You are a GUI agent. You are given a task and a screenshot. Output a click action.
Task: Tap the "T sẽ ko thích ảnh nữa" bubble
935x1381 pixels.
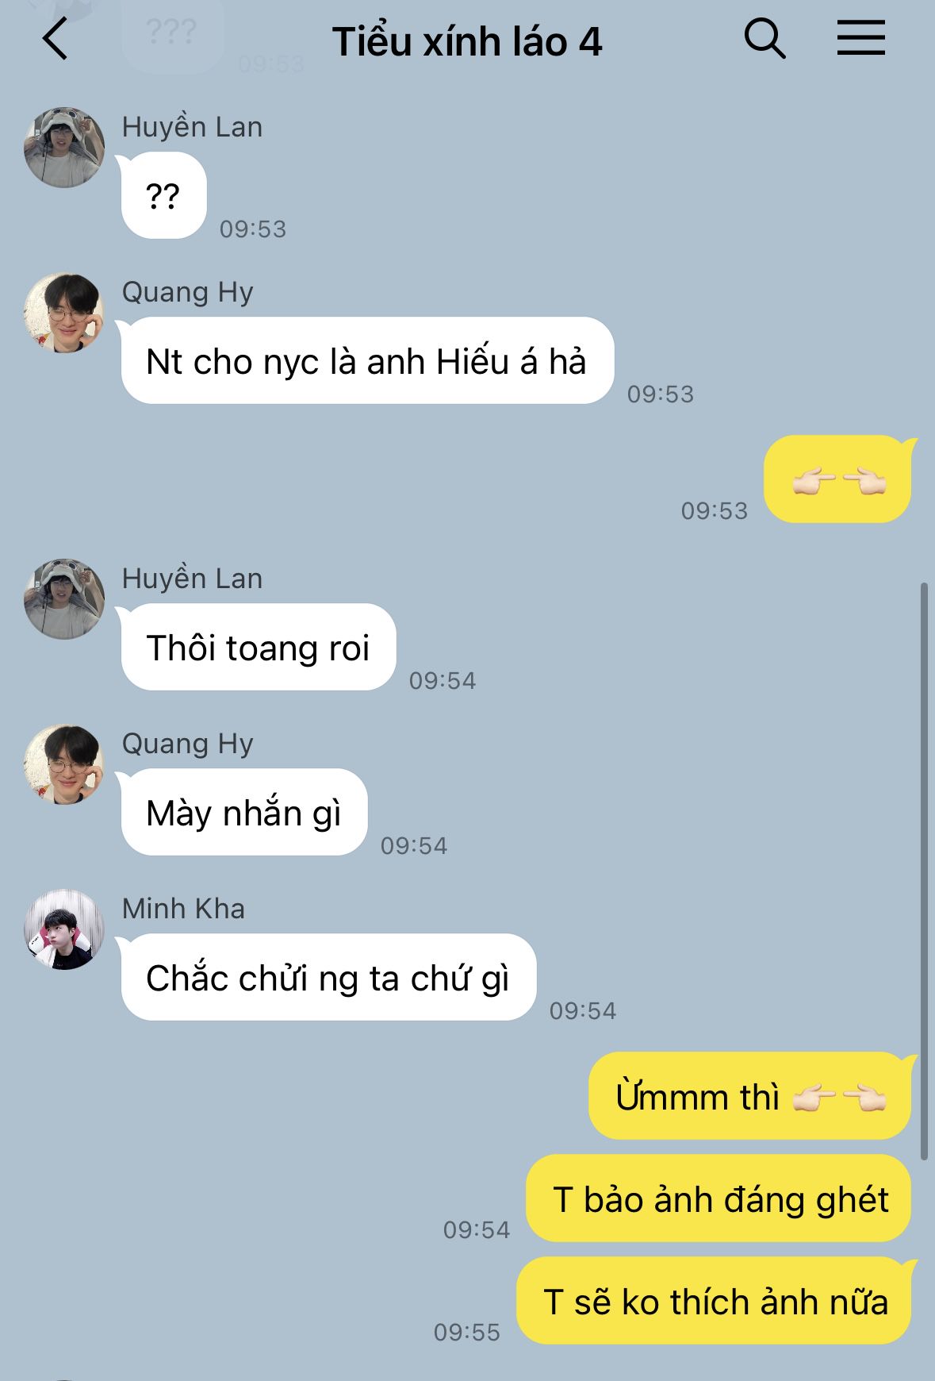click(715, 1301)
